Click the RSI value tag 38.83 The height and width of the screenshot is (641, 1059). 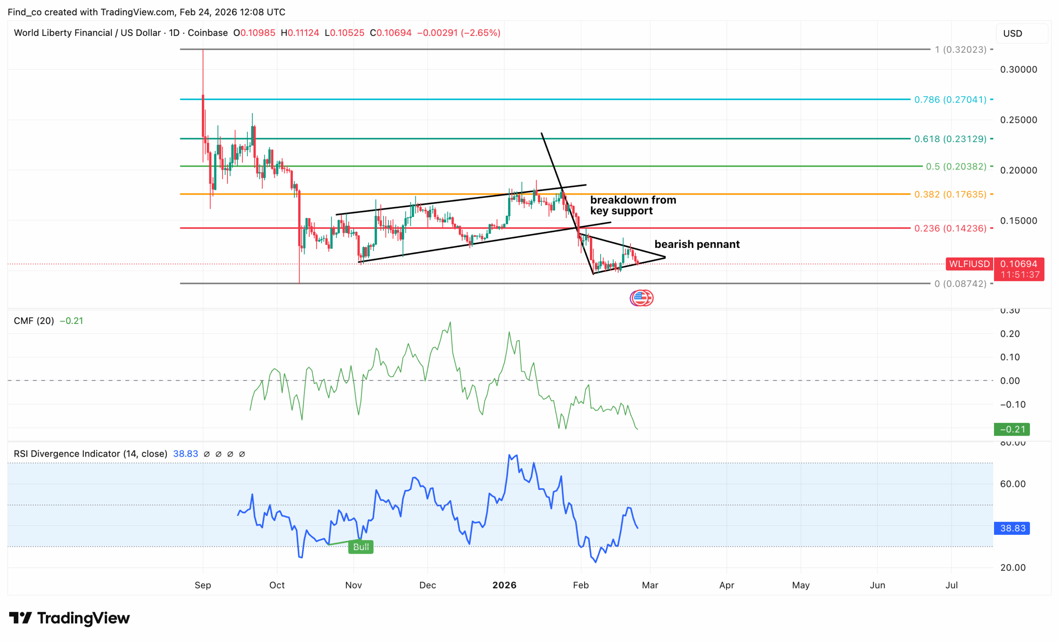(x=1012, y=528)
